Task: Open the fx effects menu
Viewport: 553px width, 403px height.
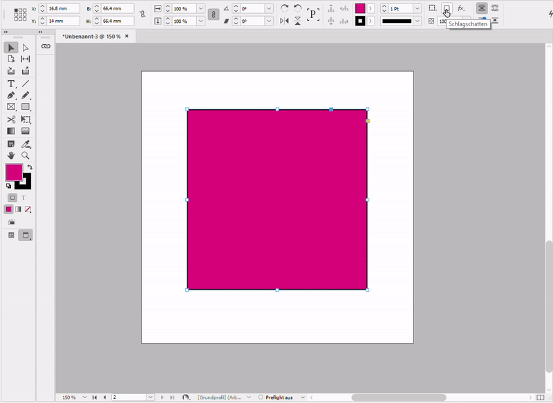Action: tap(461, 8)
